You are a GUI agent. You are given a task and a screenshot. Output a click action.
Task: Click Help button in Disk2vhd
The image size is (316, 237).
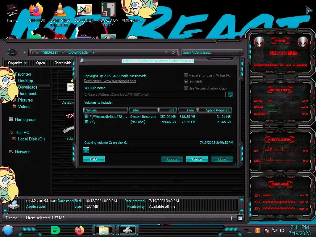pos(94,159)
